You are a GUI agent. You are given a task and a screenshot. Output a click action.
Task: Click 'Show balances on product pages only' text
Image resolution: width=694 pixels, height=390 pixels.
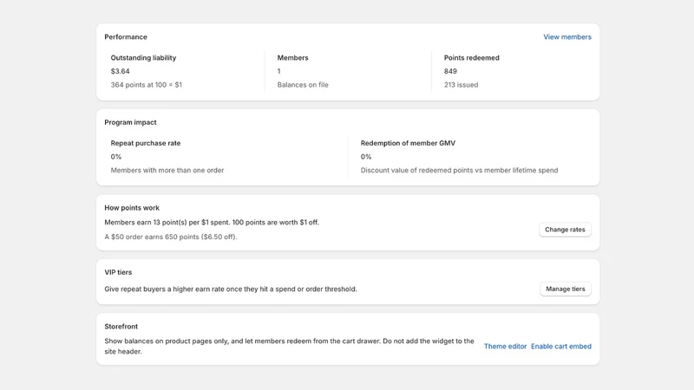click(x=289, y=346)
